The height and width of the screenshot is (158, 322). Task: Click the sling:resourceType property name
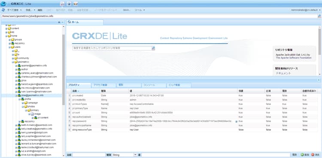point(82,130)
